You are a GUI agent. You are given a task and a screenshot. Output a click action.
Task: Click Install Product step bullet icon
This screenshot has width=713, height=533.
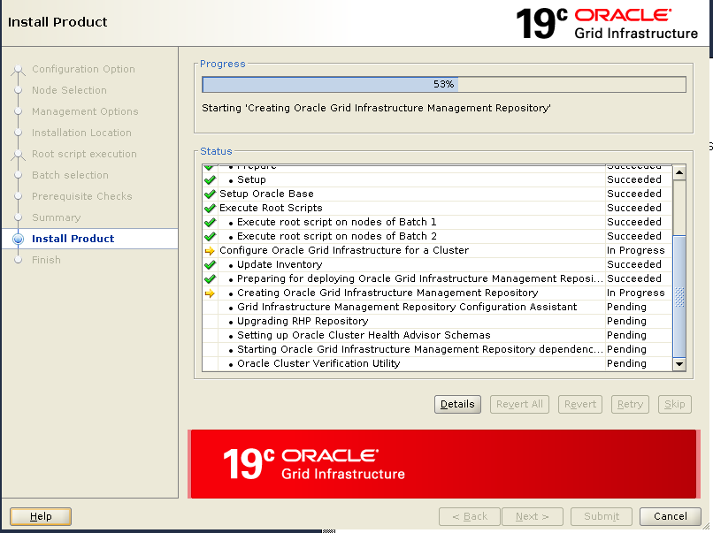(x=18, y=239)
